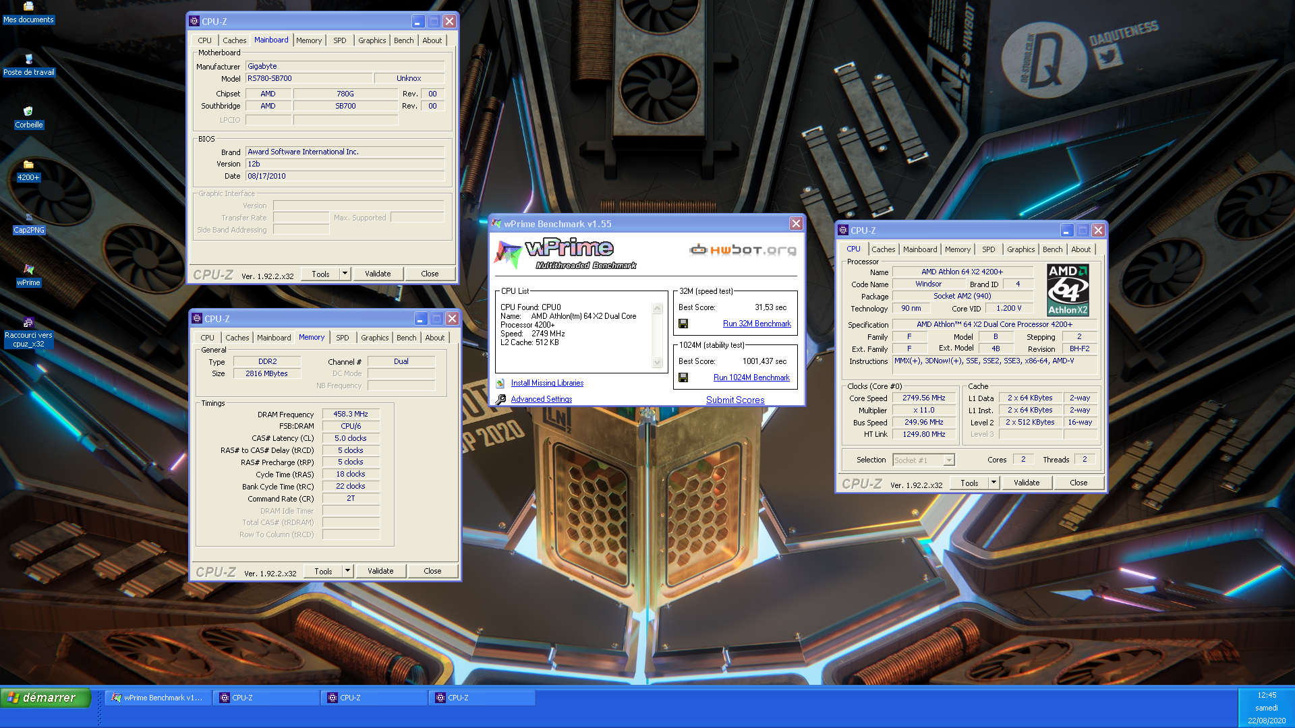Click the HT Link value 1249.80 MHz
Image resolution: width=1295 pixels, height=728 pixels.
pos(924,434)
